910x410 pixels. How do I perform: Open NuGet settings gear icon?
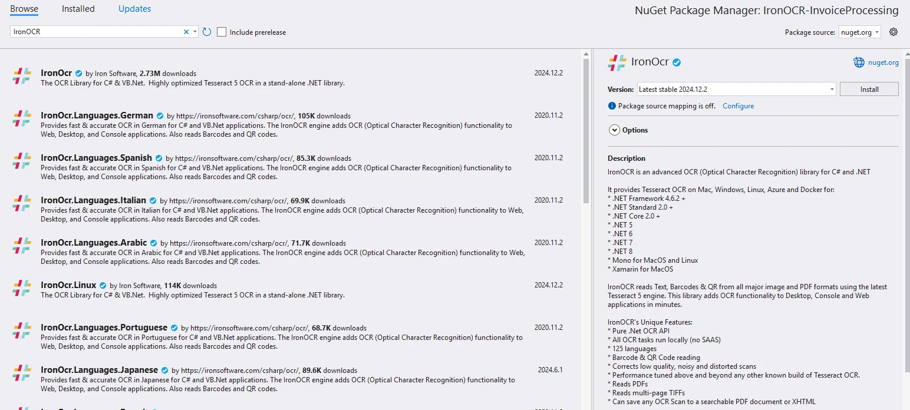point(893,32)
